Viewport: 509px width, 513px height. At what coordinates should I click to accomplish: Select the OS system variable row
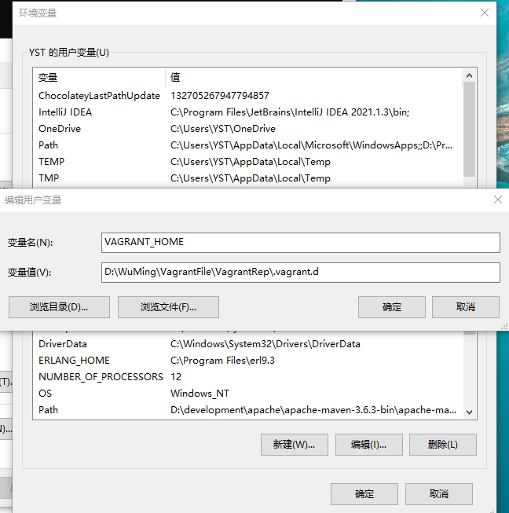248,393
